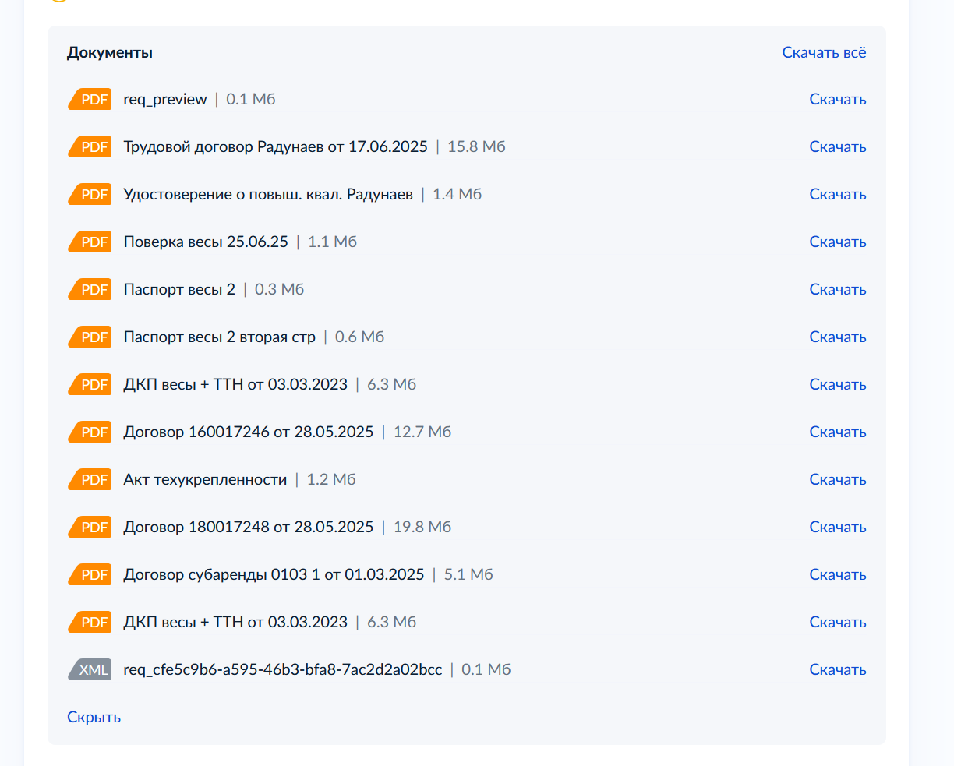Download Договор 180017248 от 28.05.2025
This screenshot has height=766, width=954.
pyautogui.click(x=838, y=527)
